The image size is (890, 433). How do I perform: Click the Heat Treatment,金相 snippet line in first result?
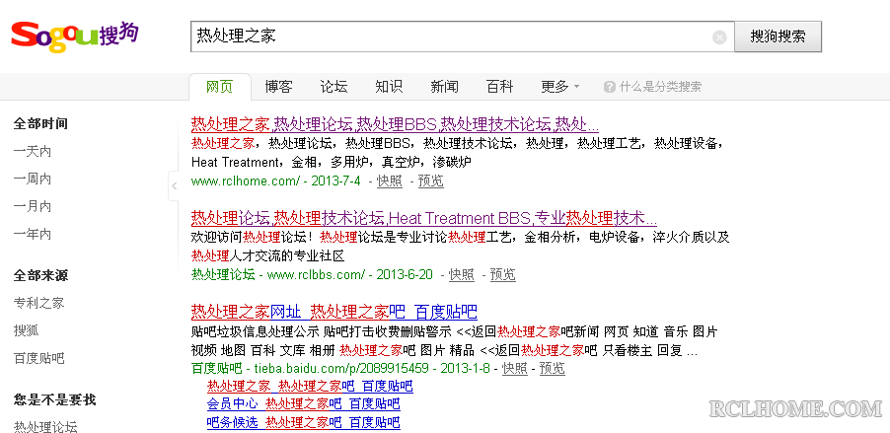pos(332,163)
